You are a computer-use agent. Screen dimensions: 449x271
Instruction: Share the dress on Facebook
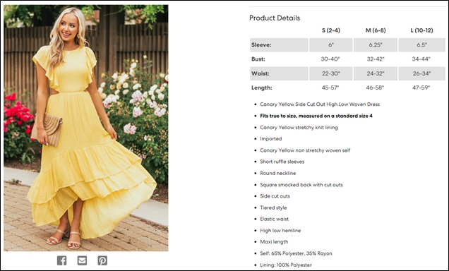click(62, 260)
